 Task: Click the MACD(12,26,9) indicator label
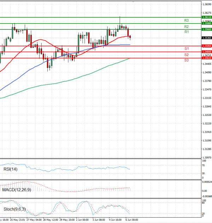tap(17, 190)
